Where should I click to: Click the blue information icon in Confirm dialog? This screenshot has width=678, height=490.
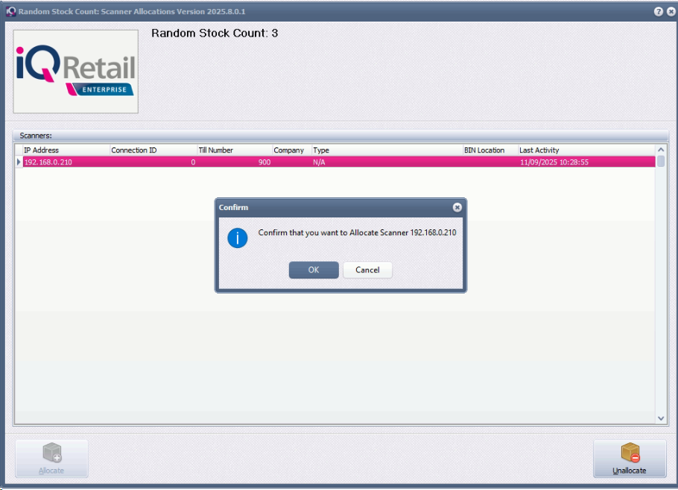(238, 238)
